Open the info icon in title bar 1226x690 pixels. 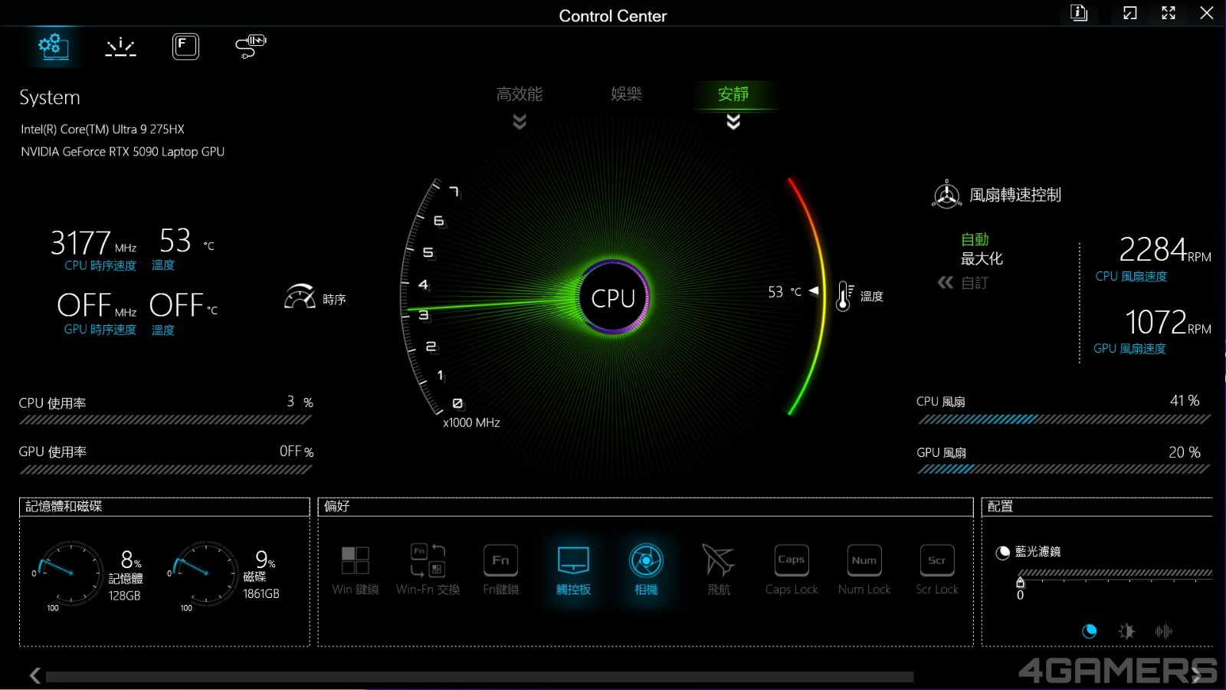1079,13
